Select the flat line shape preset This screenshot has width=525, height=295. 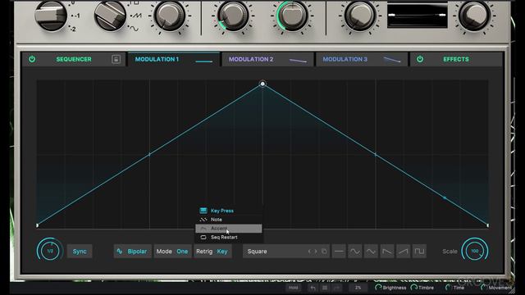point(339,252)
